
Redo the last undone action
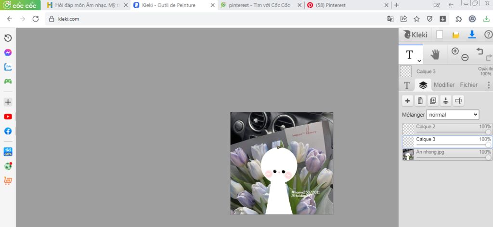[x=489, y=58]
